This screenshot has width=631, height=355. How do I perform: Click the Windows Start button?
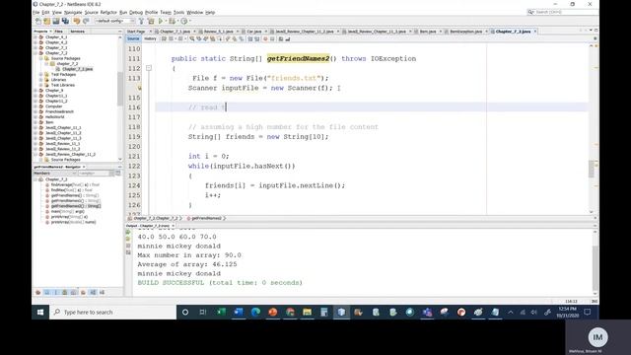click(x=40, y=312)
